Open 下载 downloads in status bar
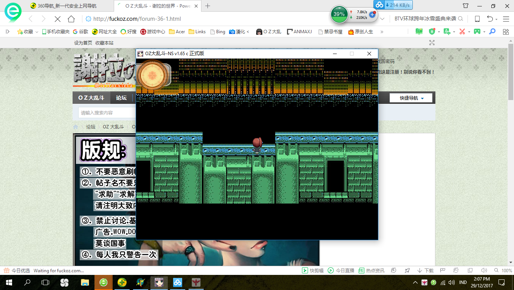 pos(426,271)
